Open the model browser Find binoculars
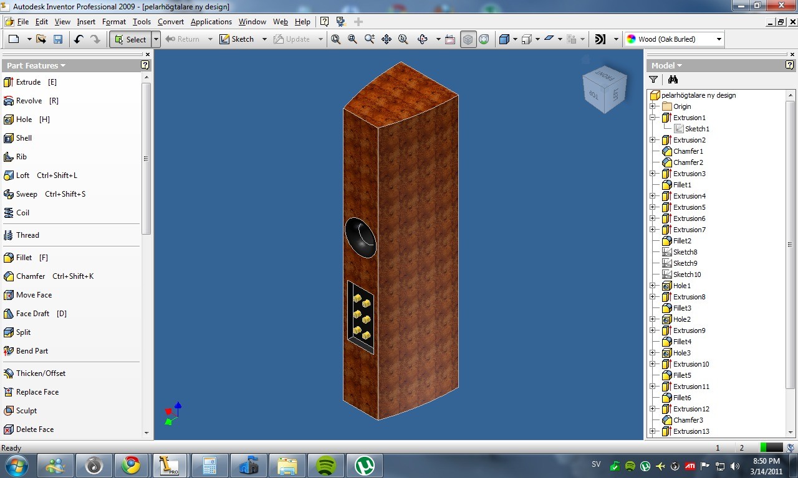Screen dimensions: 798x478 pyautogui.click(x=673, y=80)
